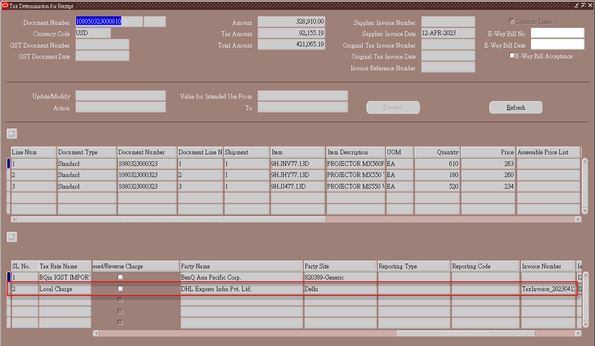The width and height of the screenshot is (595, 346).
Task: Click the folder icon above the tax details grid
Action: [12, 237]
